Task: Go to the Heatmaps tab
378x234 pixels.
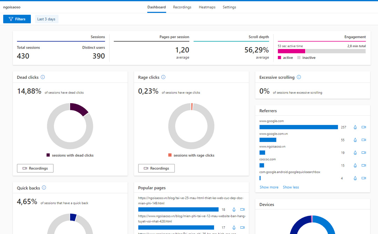Action: pyautogui.click(x=207, y=7)
